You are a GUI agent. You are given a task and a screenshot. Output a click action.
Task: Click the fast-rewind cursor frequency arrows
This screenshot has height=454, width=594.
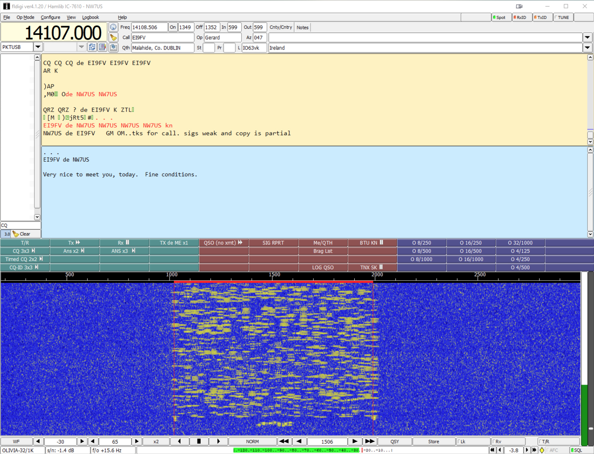tap(284, 441)
